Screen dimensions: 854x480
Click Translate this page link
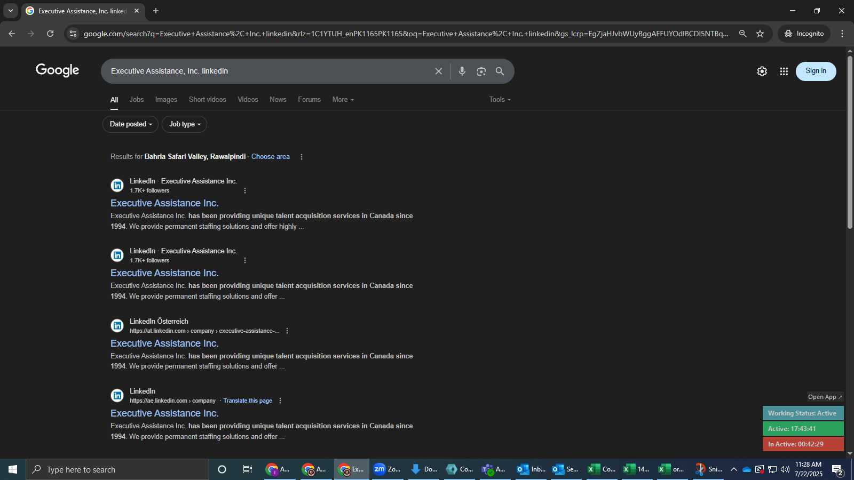pos(248,401)
